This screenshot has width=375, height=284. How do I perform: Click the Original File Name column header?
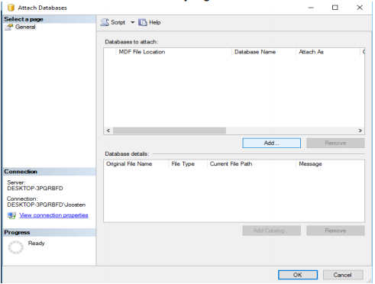click(136, 164)
